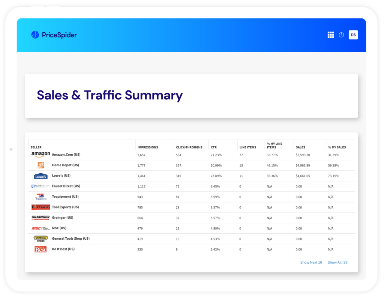Viewport: 384px width, 300px height.
Task: Click the Amazon seller logo
Action: [x=40, y=154]
